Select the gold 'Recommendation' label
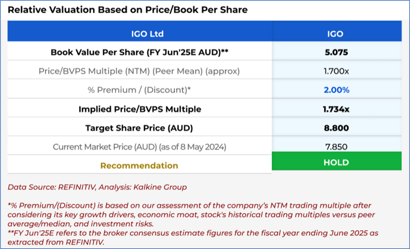The height and width of the screenshot is (249, 410). click(139, 165)
